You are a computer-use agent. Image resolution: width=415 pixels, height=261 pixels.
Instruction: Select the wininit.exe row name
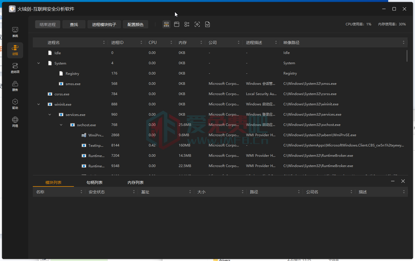[63, 104]
